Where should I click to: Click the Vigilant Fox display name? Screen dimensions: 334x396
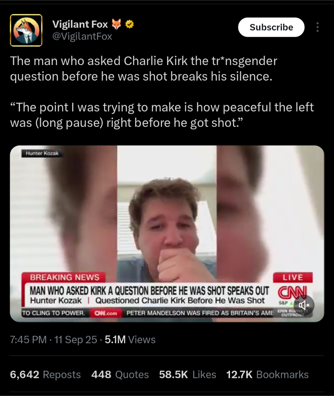point(80,24)
